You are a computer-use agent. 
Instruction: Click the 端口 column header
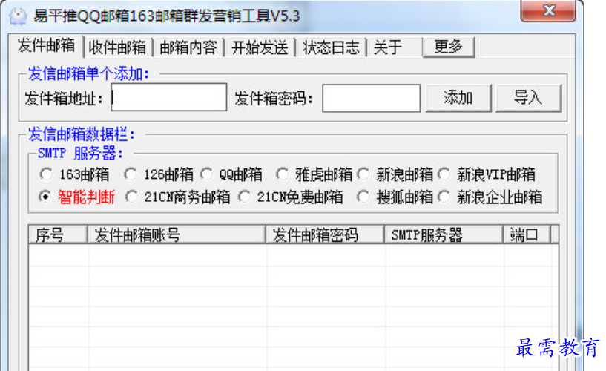pos(527,234)
